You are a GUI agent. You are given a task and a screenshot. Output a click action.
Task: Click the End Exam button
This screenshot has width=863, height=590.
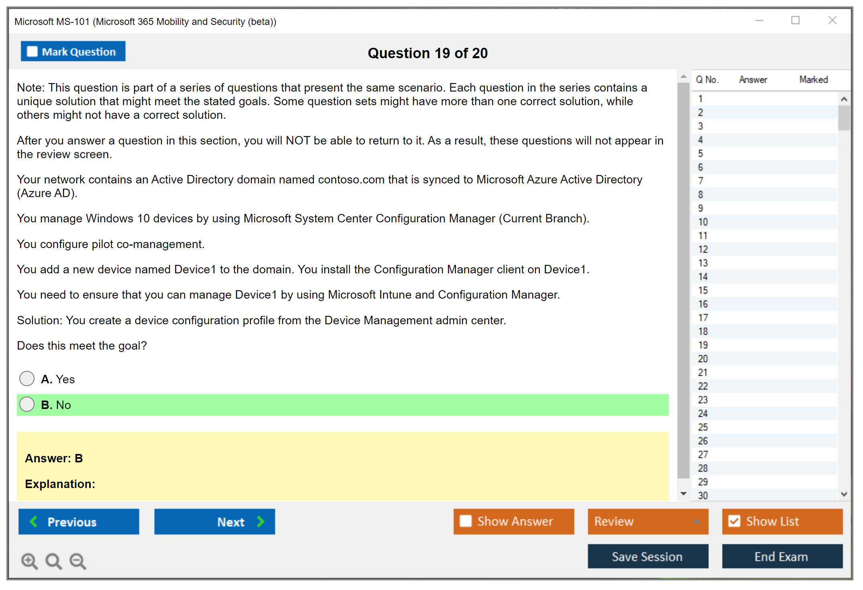point(782,556)
